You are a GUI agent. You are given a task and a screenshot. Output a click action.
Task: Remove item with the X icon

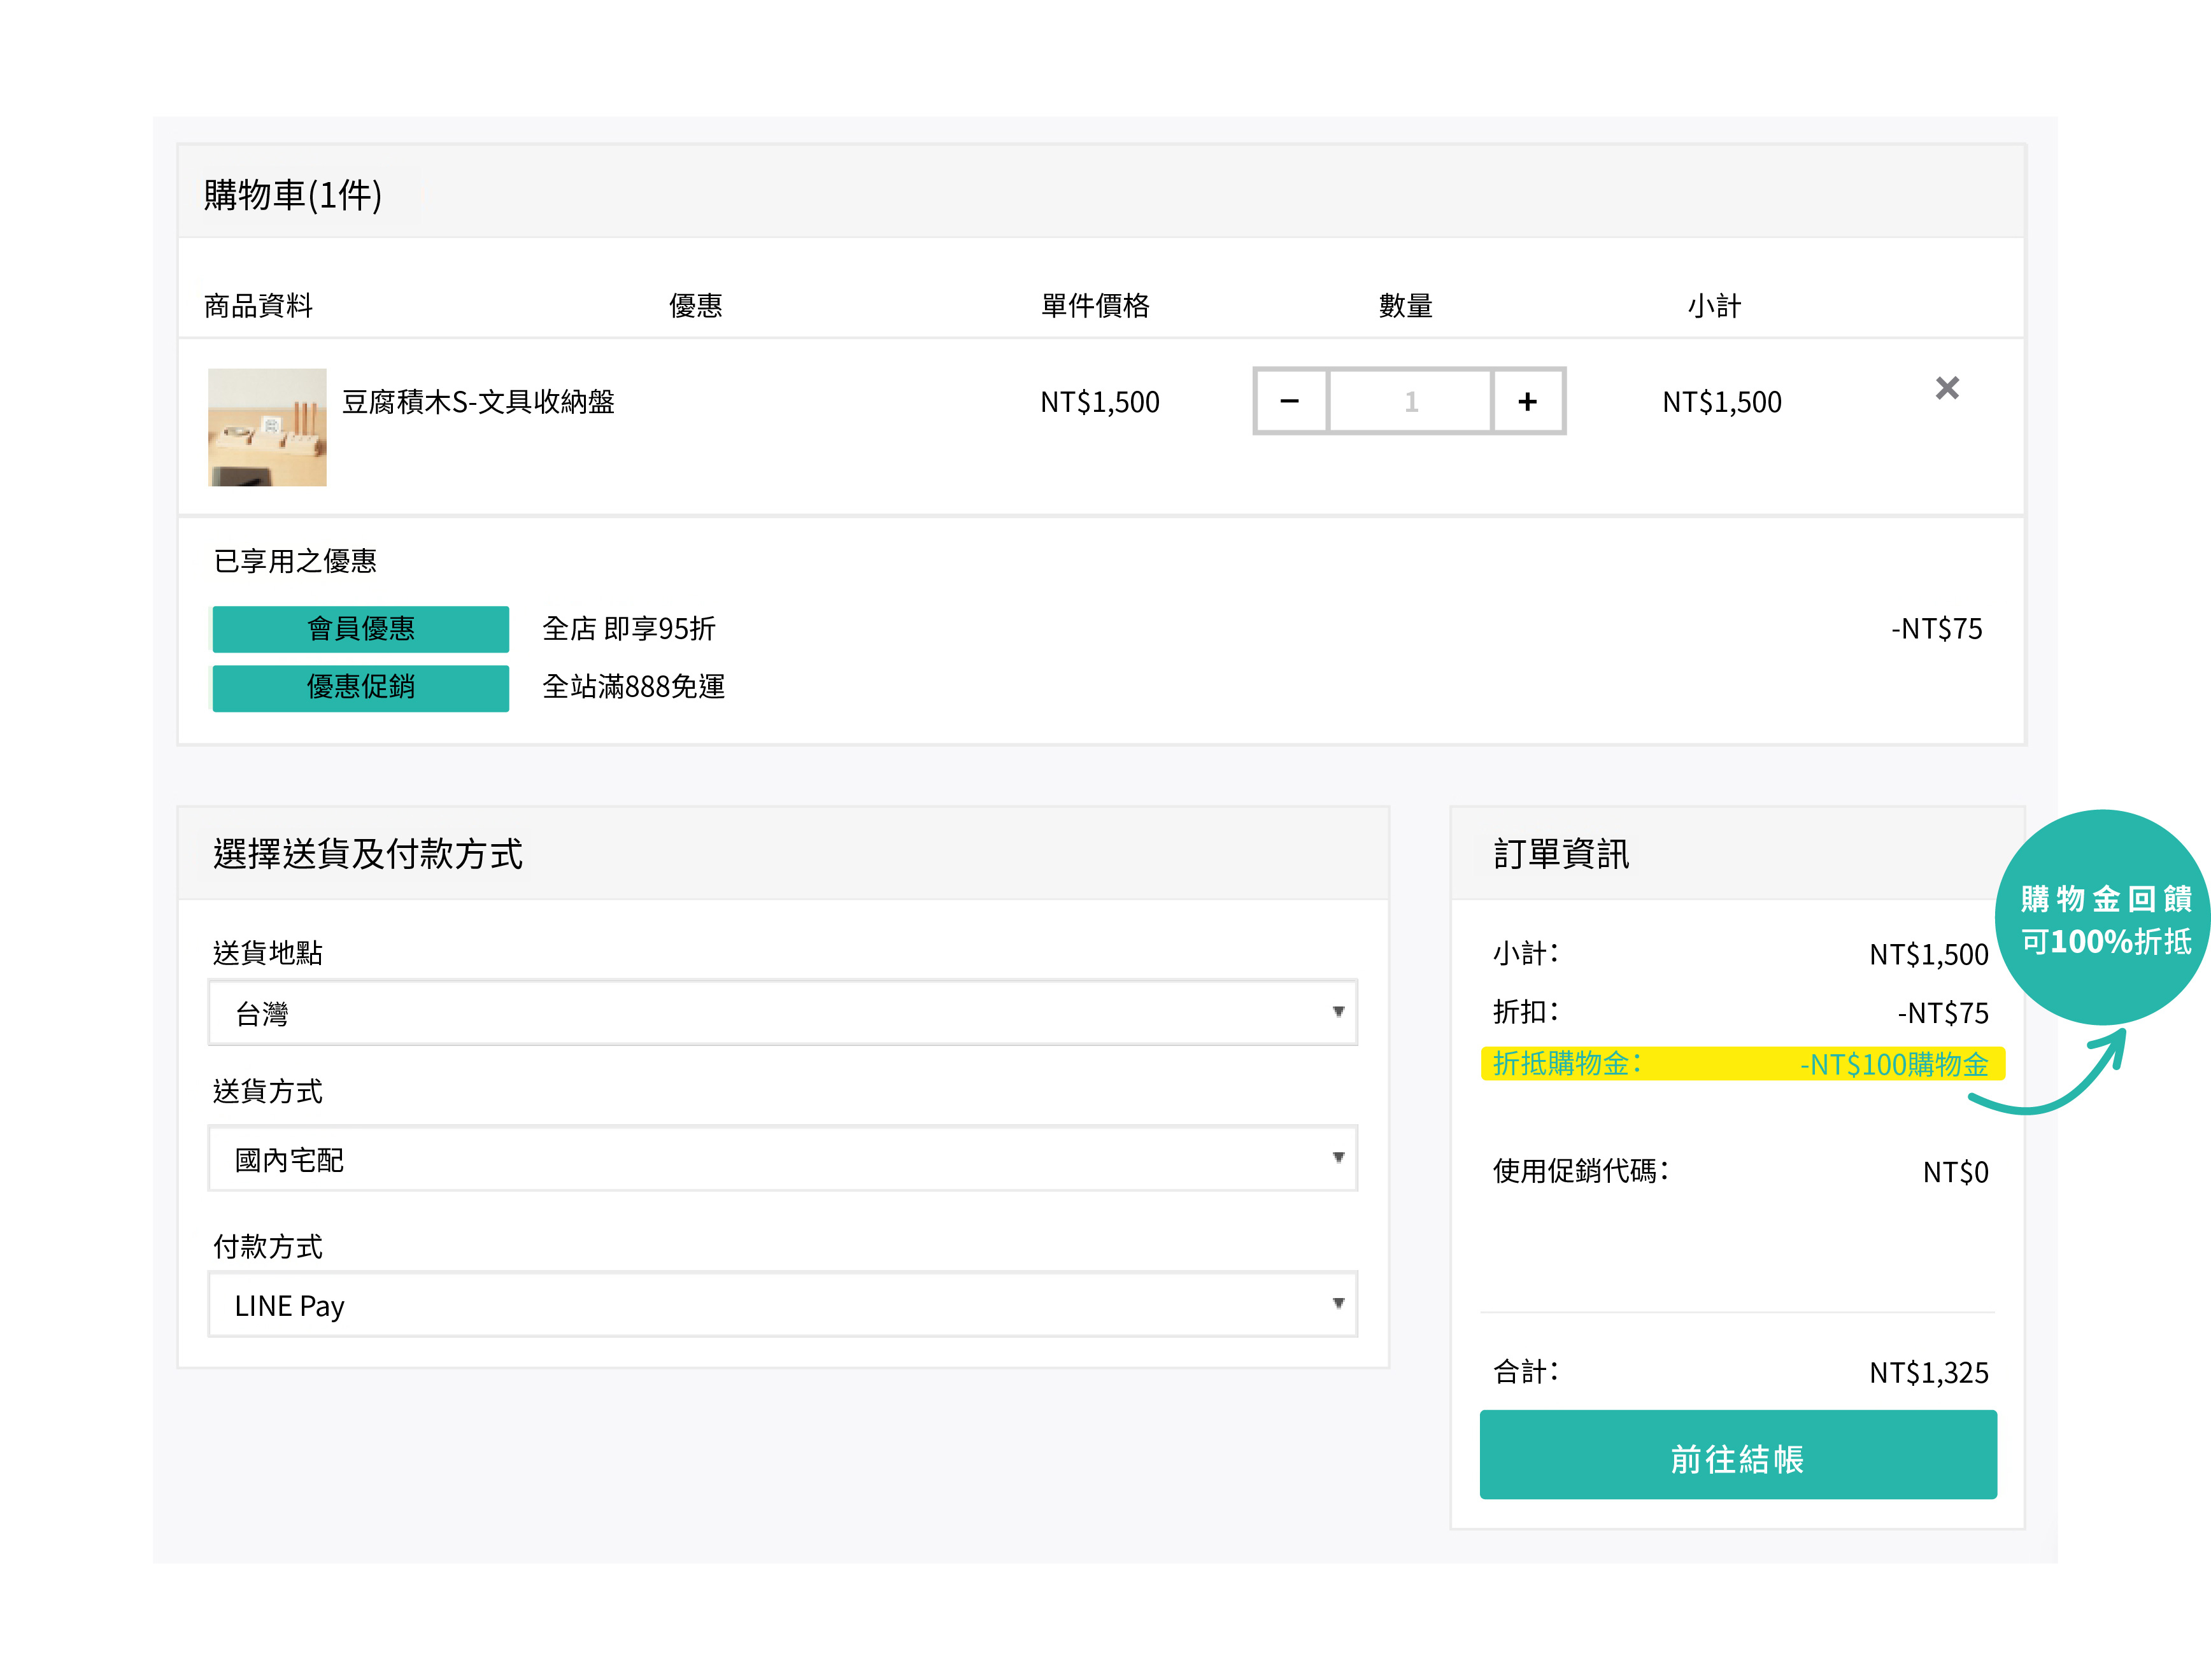(1946, 388)
